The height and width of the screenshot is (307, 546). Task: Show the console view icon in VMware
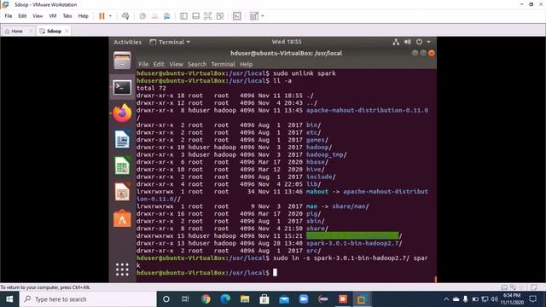pyautogui.click(x=237, y=16)
